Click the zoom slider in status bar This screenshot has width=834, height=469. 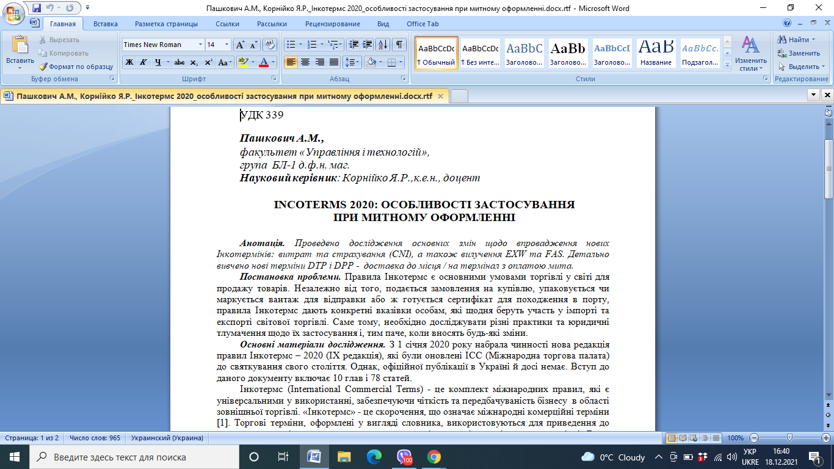(789, 438)
